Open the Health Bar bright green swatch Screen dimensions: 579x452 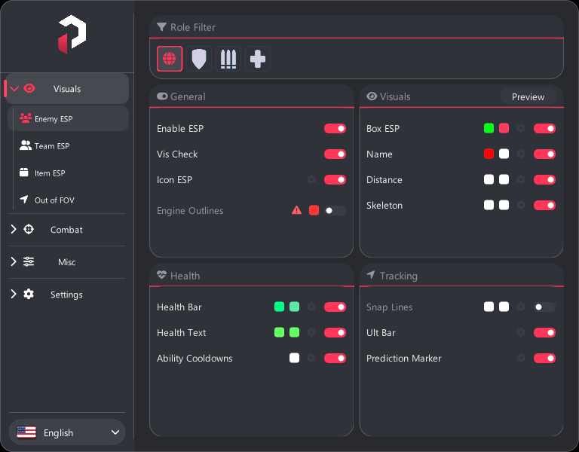pos(279,307)
